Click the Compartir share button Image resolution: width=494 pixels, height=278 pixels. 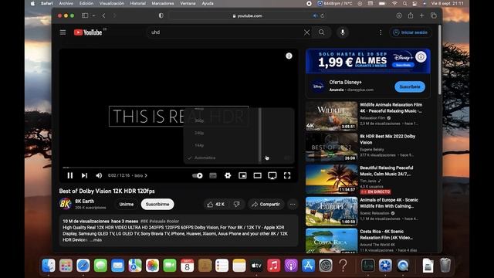266,204
